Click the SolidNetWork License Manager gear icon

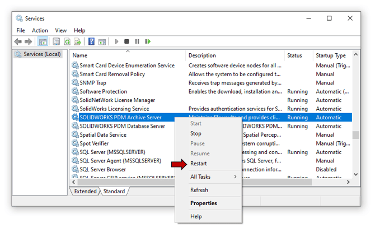(75, 100)
